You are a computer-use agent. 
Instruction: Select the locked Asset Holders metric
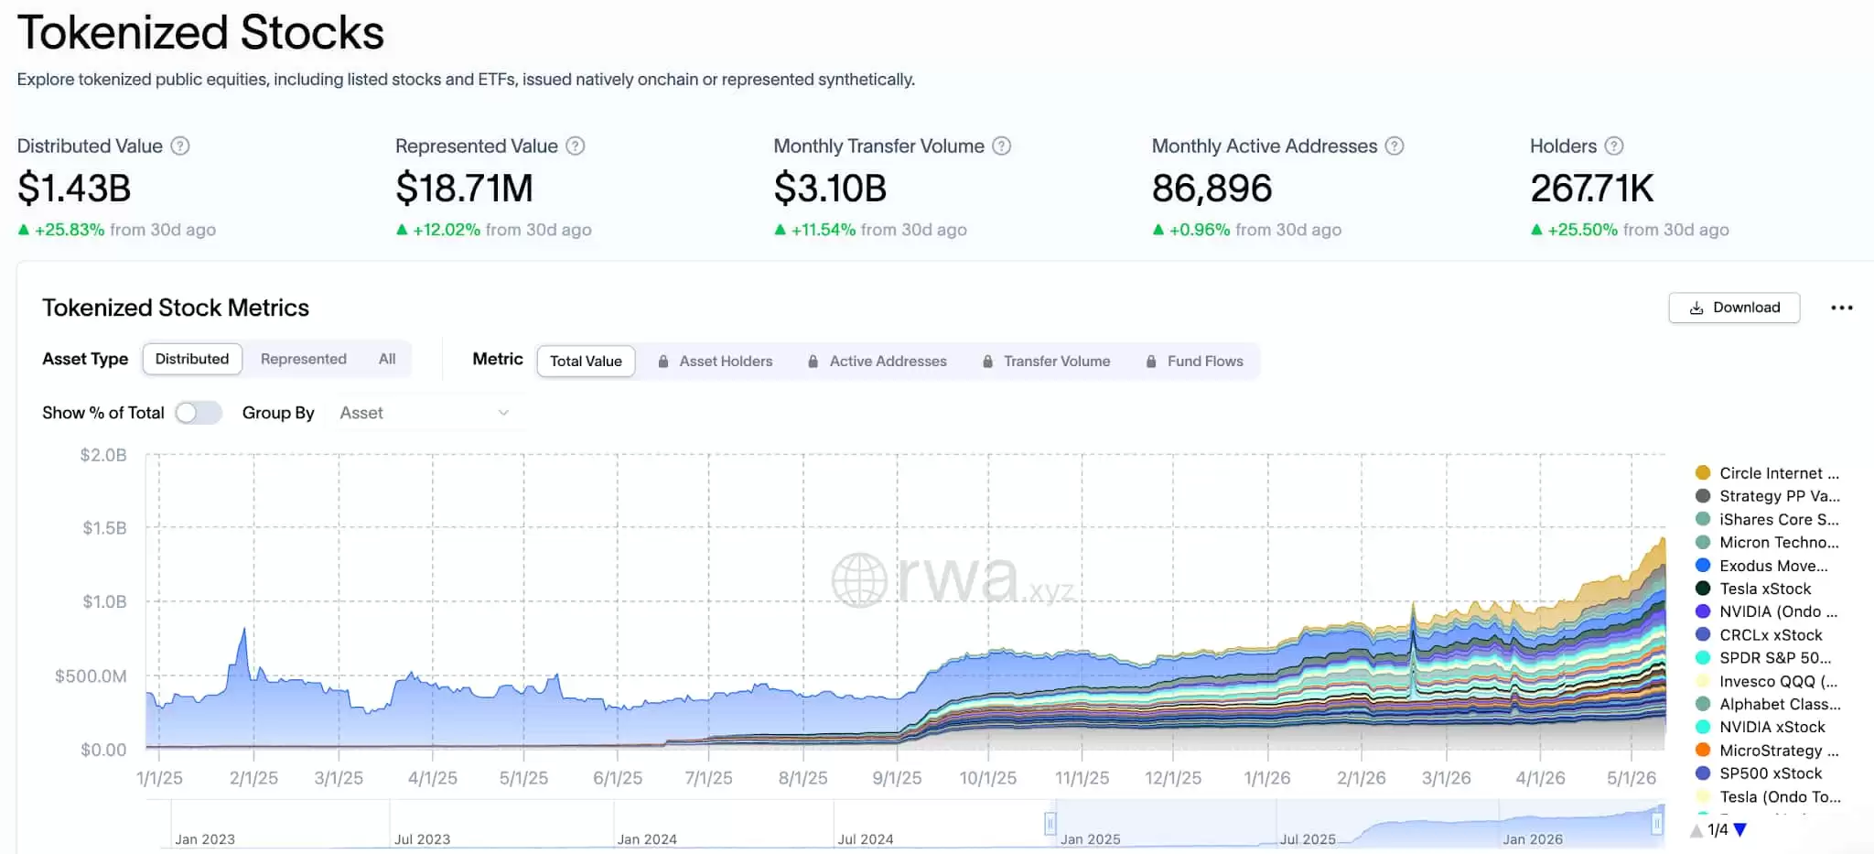pyautogui.click(x=715, y=362)
